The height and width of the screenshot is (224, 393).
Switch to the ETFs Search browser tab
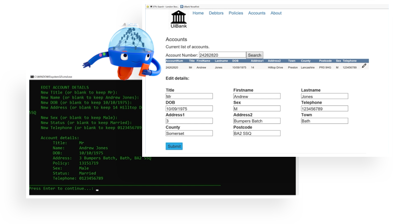point(165,7)
